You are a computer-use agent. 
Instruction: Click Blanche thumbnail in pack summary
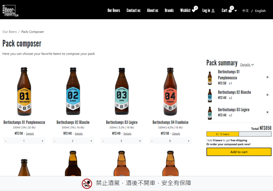coord(210,96)
